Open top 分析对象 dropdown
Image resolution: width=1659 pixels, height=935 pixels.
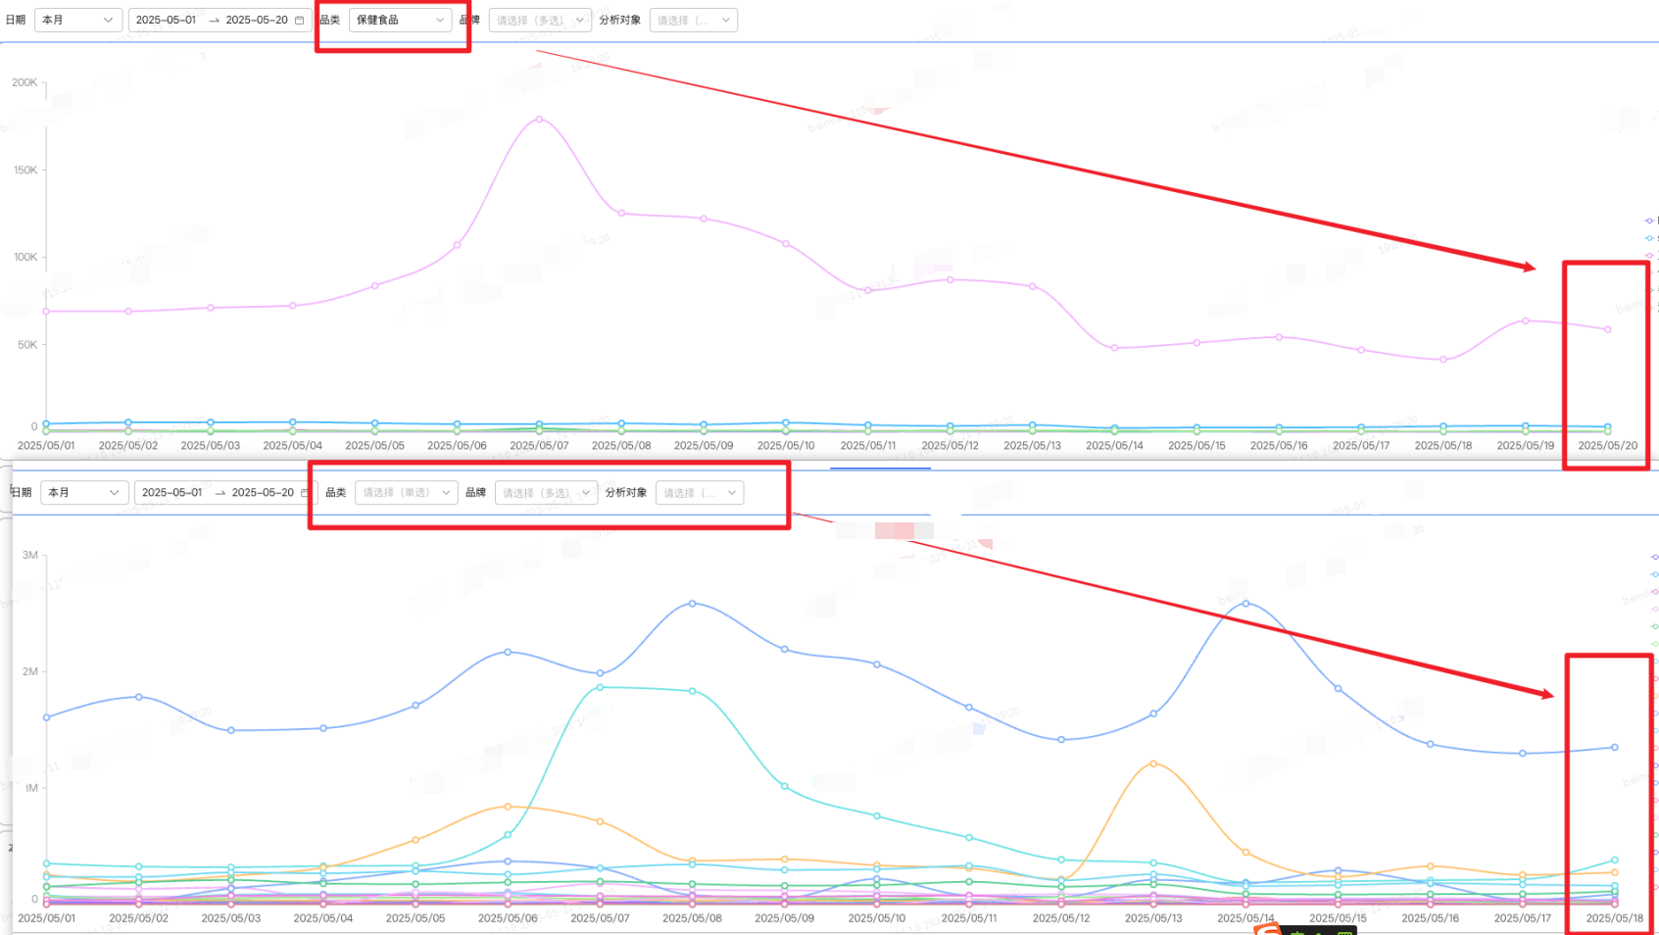tap(693, 21)
